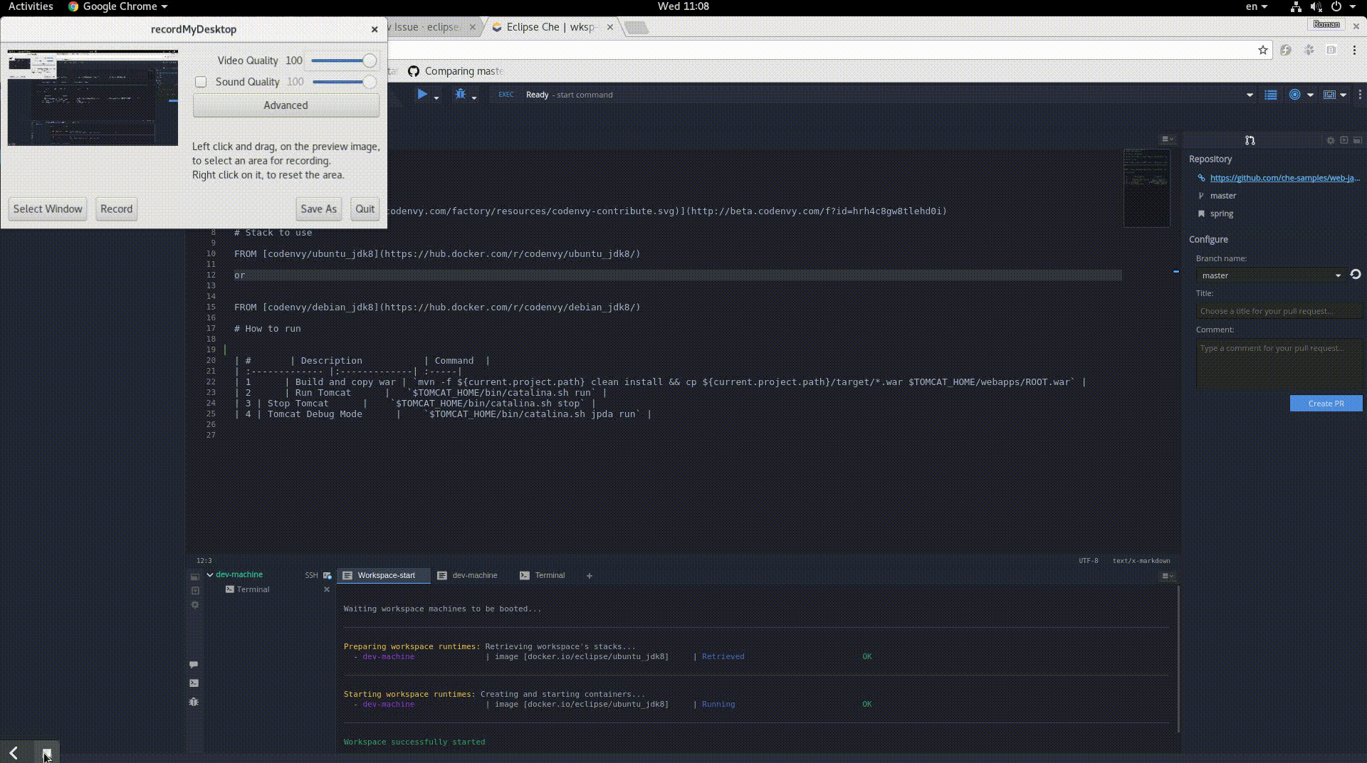Enable the Sound Quality checkbox

[x=200, y=82]
